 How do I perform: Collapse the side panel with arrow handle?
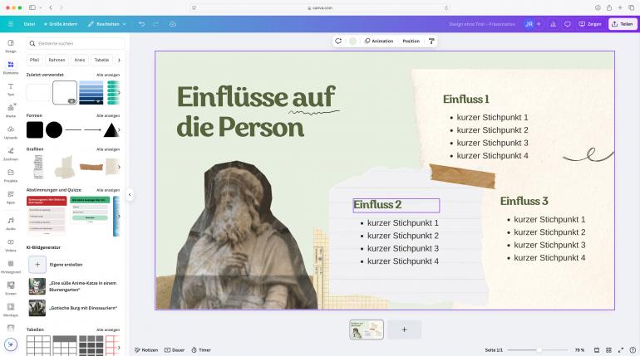130,195
